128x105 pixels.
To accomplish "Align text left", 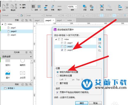I will 98,15.
